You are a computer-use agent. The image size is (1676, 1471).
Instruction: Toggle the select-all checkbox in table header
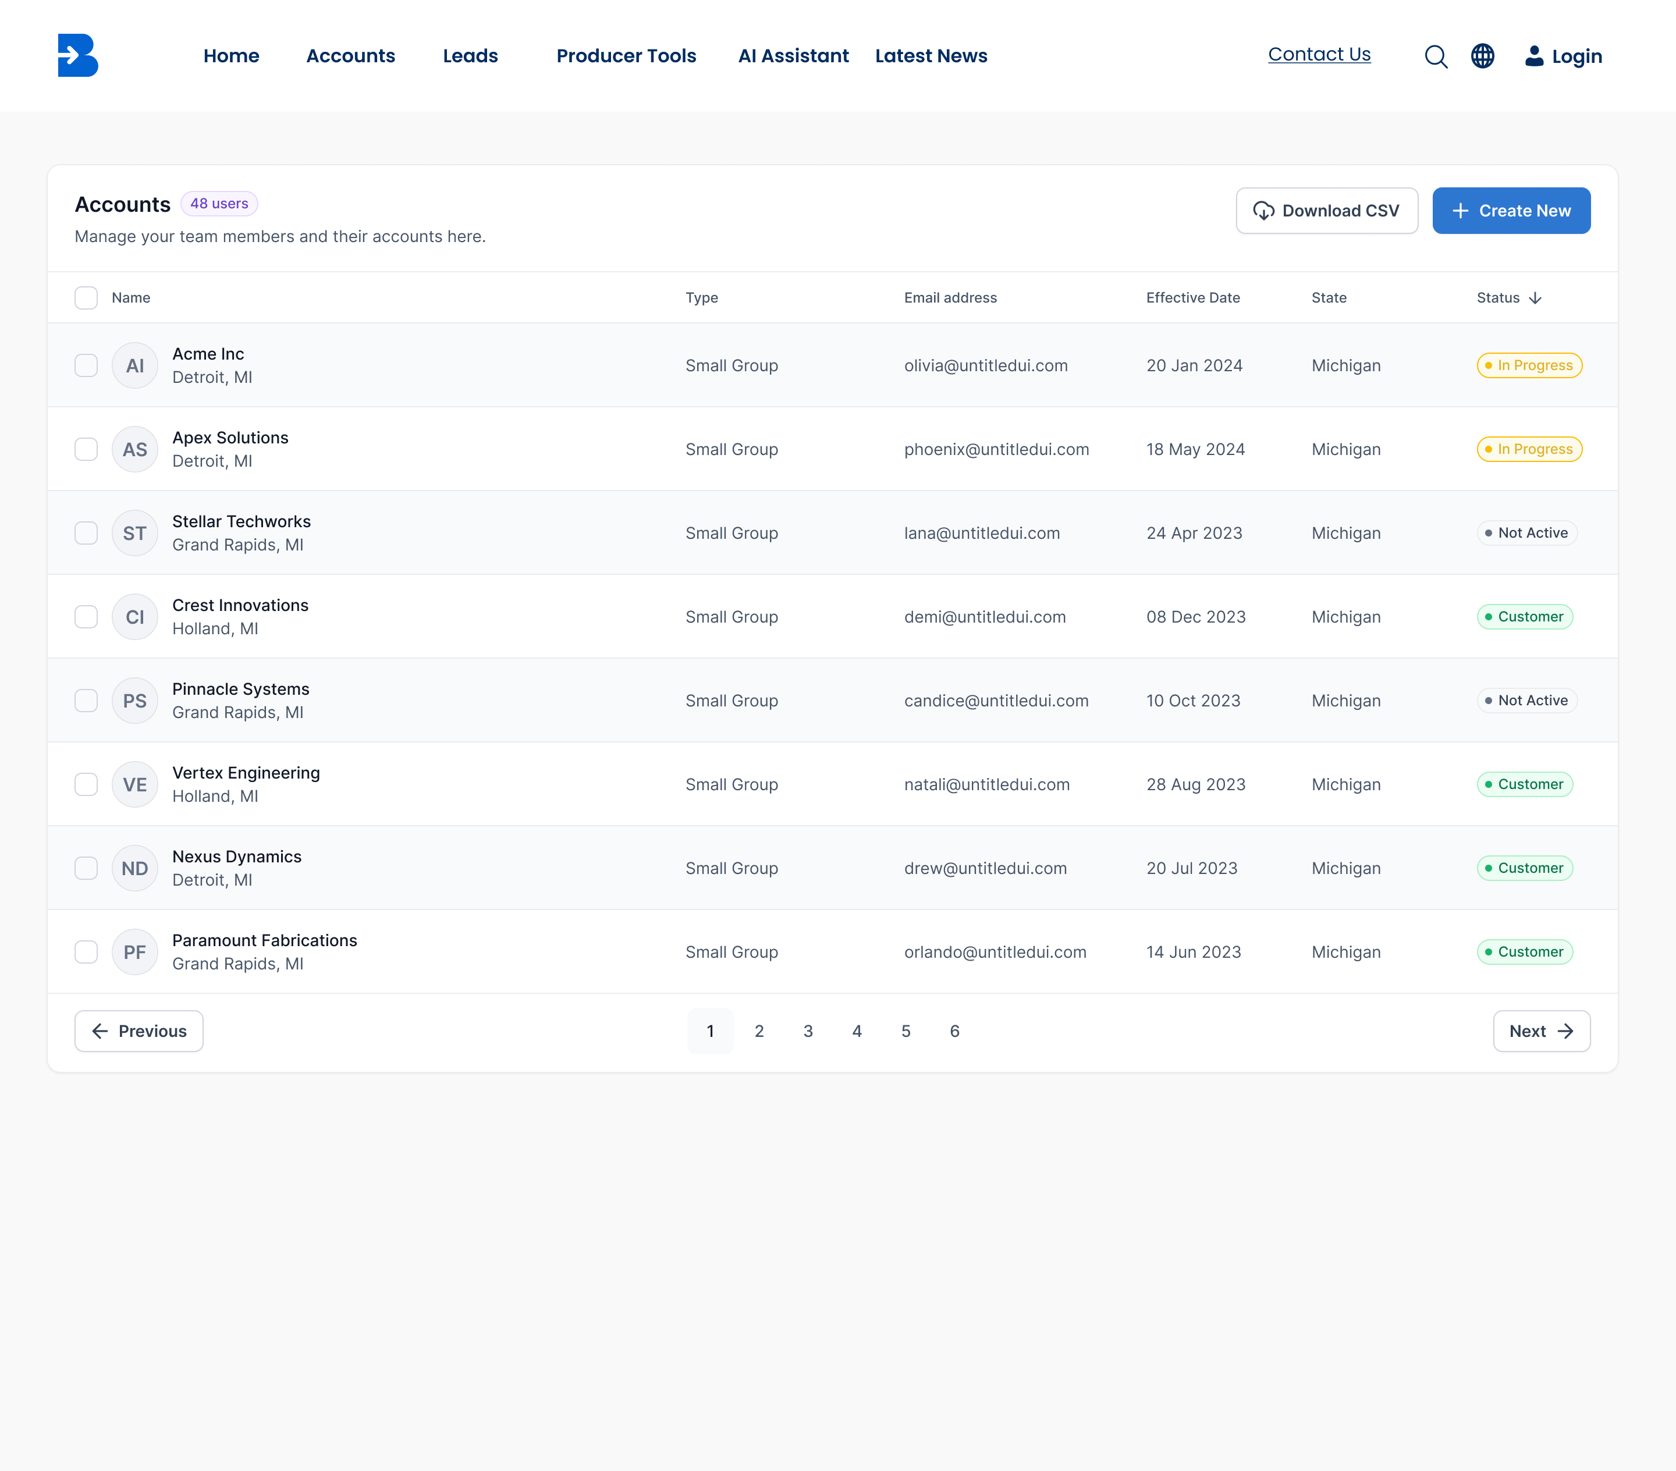point(86,298)
